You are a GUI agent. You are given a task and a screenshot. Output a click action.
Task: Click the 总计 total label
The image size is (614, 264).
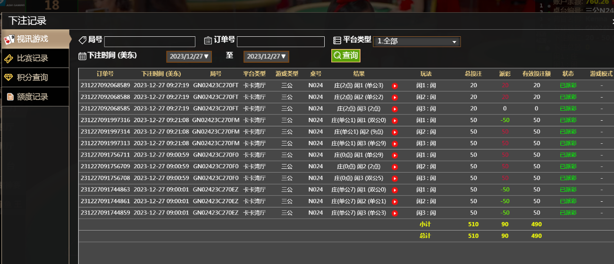coord(425,236)
